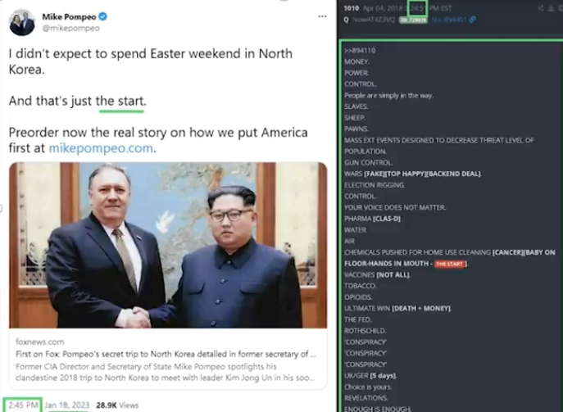Click Mike Pompeo's profile avatar
Screen dimensions: 563x412
coord(22,22)
